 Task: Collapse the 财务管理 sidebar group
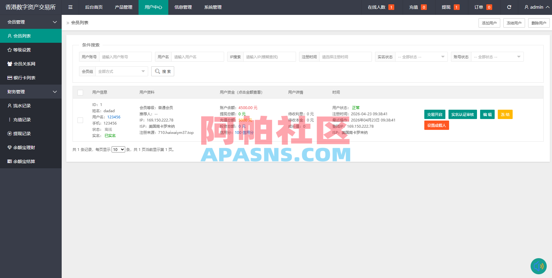tap(31, 92)
